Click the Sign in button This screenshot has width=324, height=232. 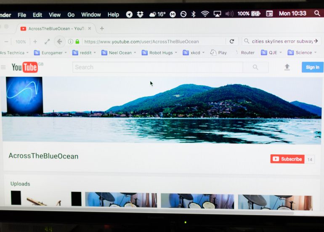click(312, 67)
